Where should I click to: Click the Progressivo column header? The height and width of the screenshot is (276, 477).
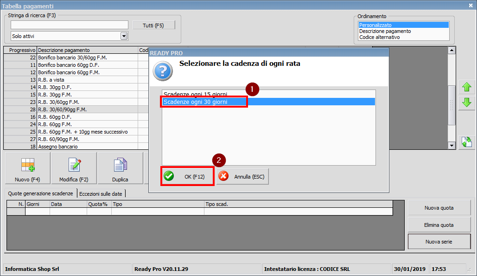click(x=20, y=50)
